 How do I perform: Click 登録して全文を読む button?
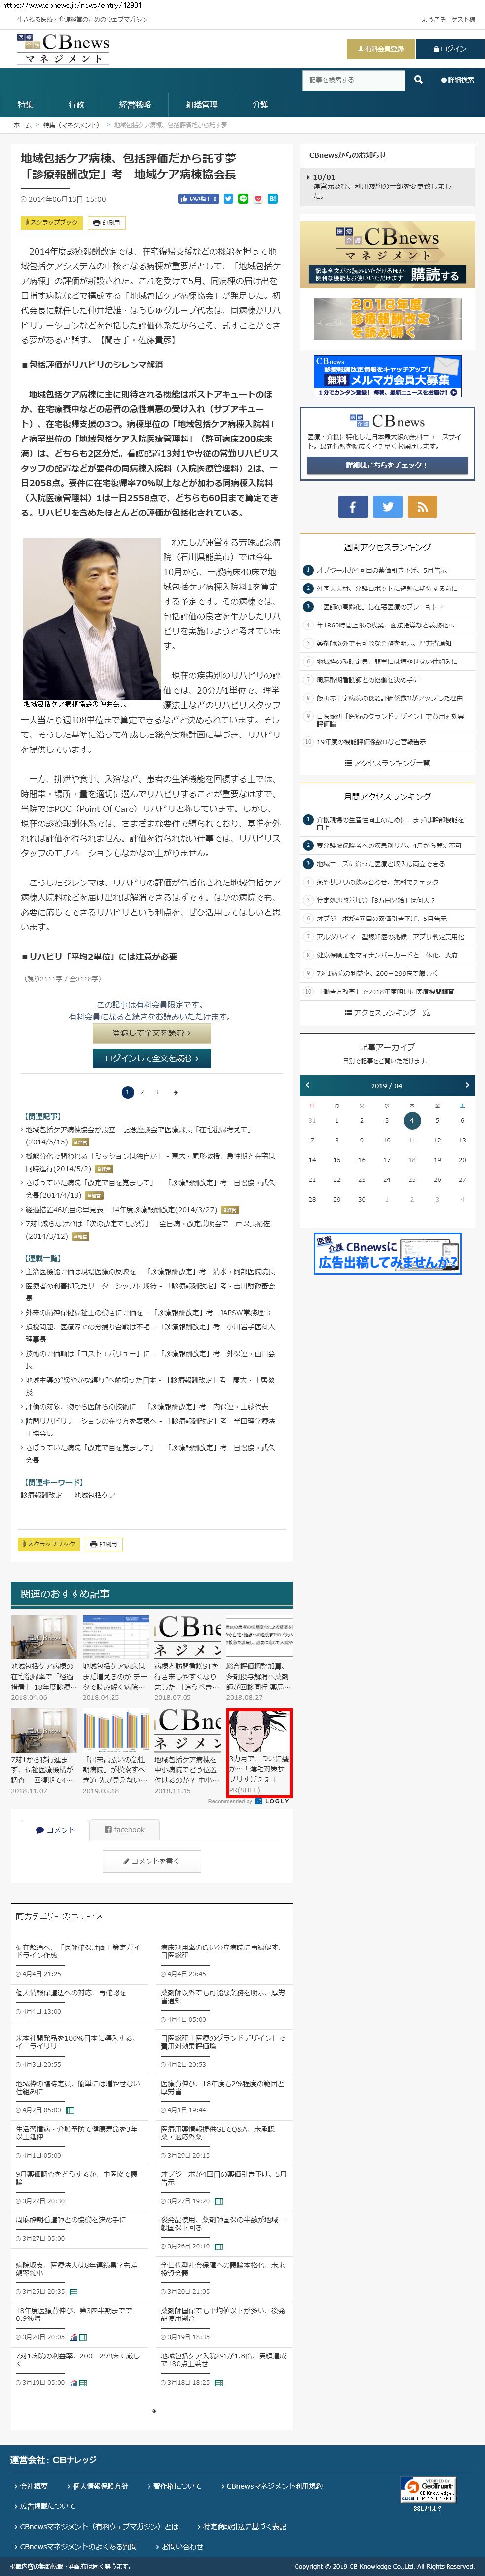click(152, 1033)
